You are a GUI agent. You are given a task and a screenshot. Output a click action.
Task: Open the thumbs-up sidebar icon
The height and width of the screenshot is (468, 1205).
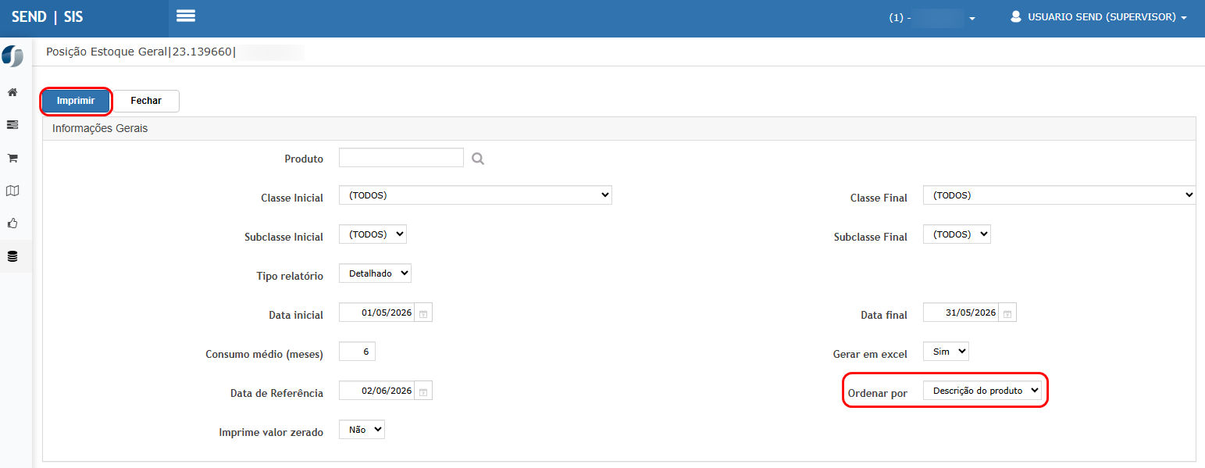point(12,223)
